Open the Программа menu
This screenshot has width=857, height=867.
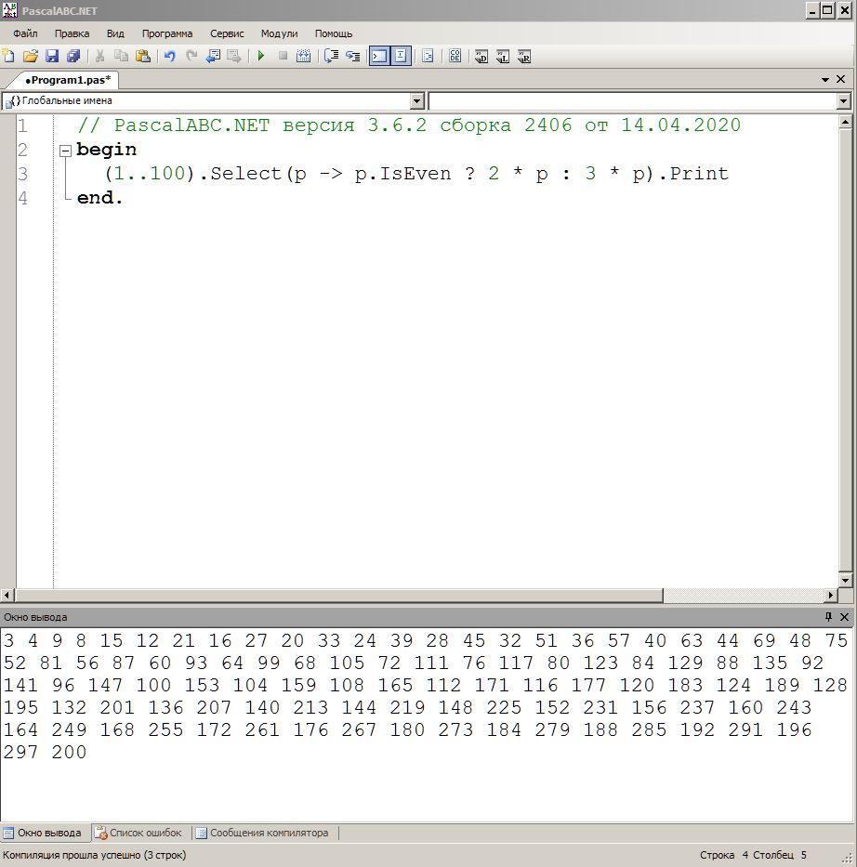click(167, 33)
